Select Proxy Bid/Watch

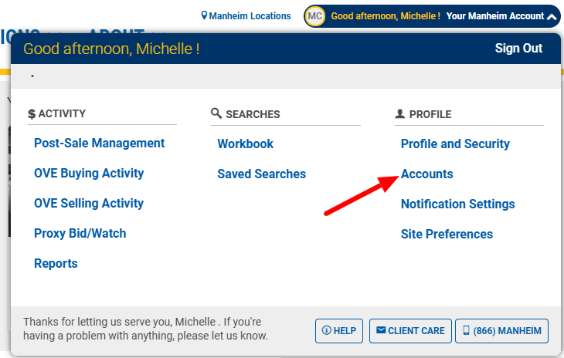(x=80, y=234)
